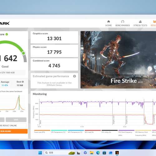Screen dimensions: 156x156
Task: Toggle GPU Temperature legend series
Action: click(x=76, y=131)
